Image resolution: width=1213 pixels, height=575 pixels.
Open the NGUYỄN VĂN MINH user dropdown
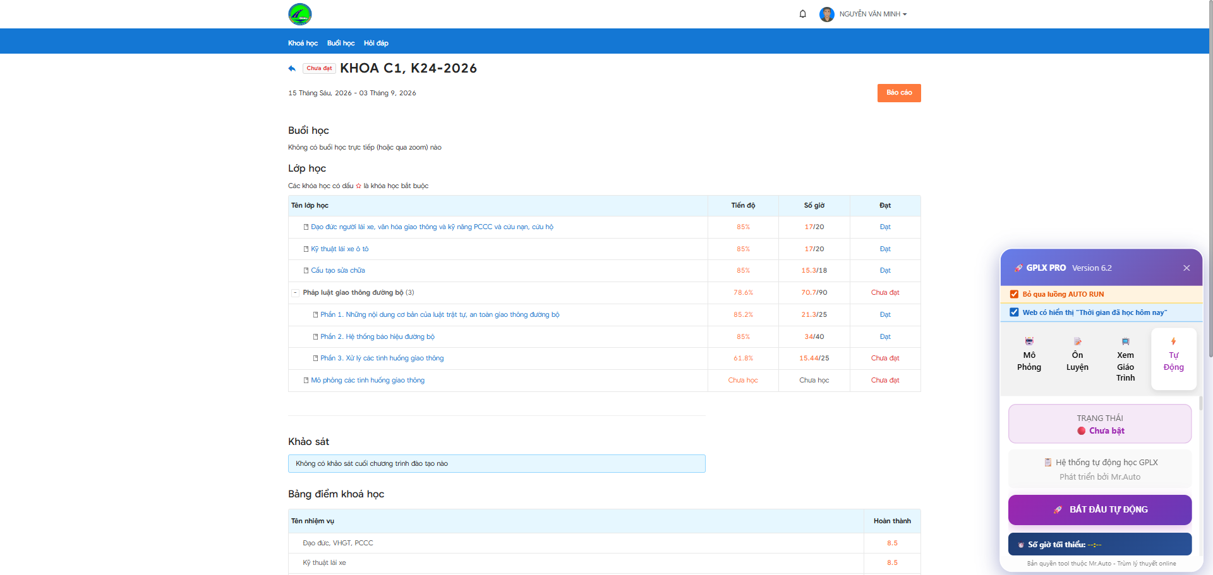[873, 14]
